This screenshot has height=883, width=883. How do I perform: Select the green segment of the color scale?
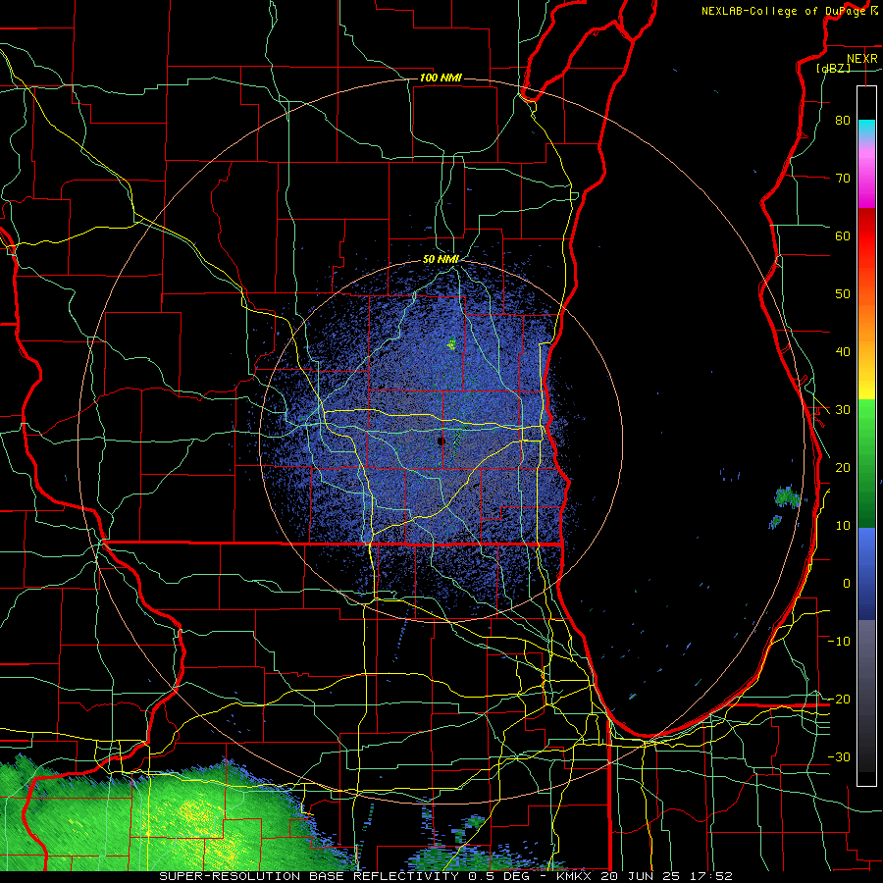[866, 463]
